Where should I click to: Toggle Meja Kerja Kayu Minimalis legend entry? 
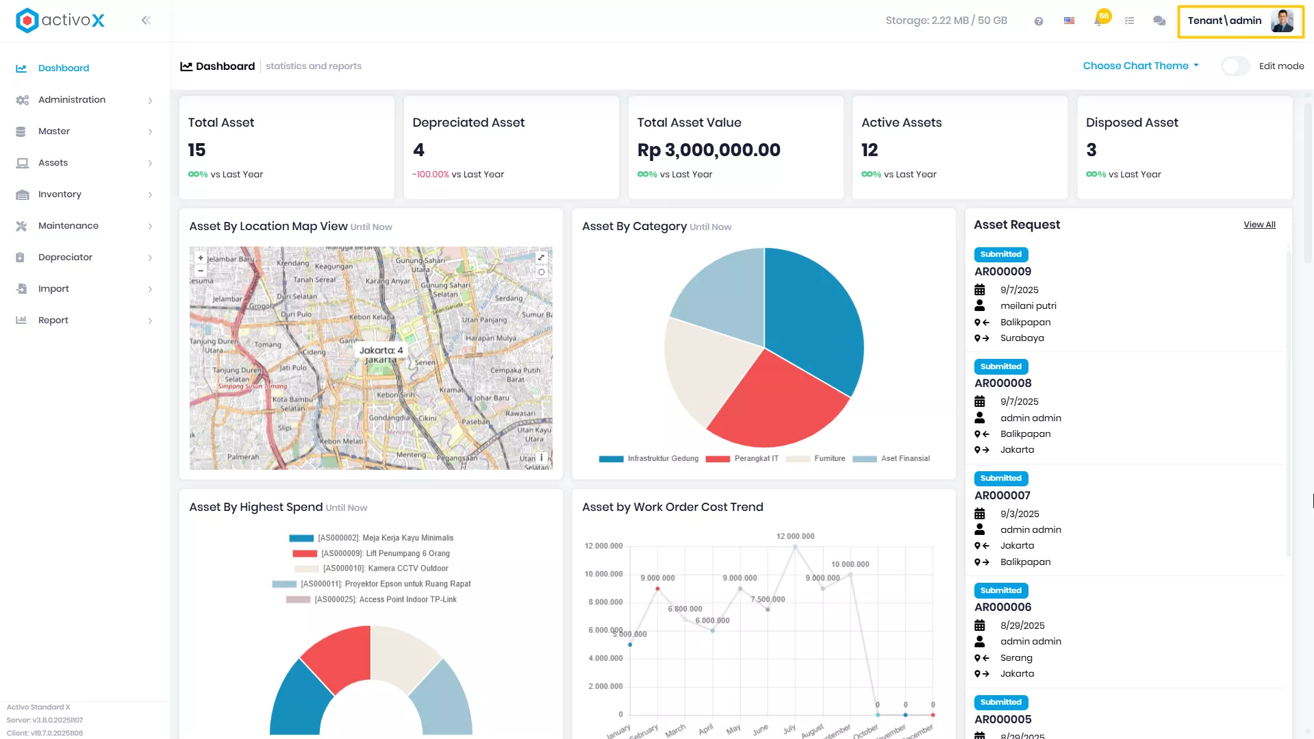pyautogui.click(x=371, y=538)
